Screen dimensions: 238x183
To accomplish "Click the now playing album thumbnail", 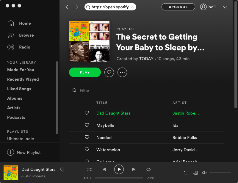I will (11, 173).
